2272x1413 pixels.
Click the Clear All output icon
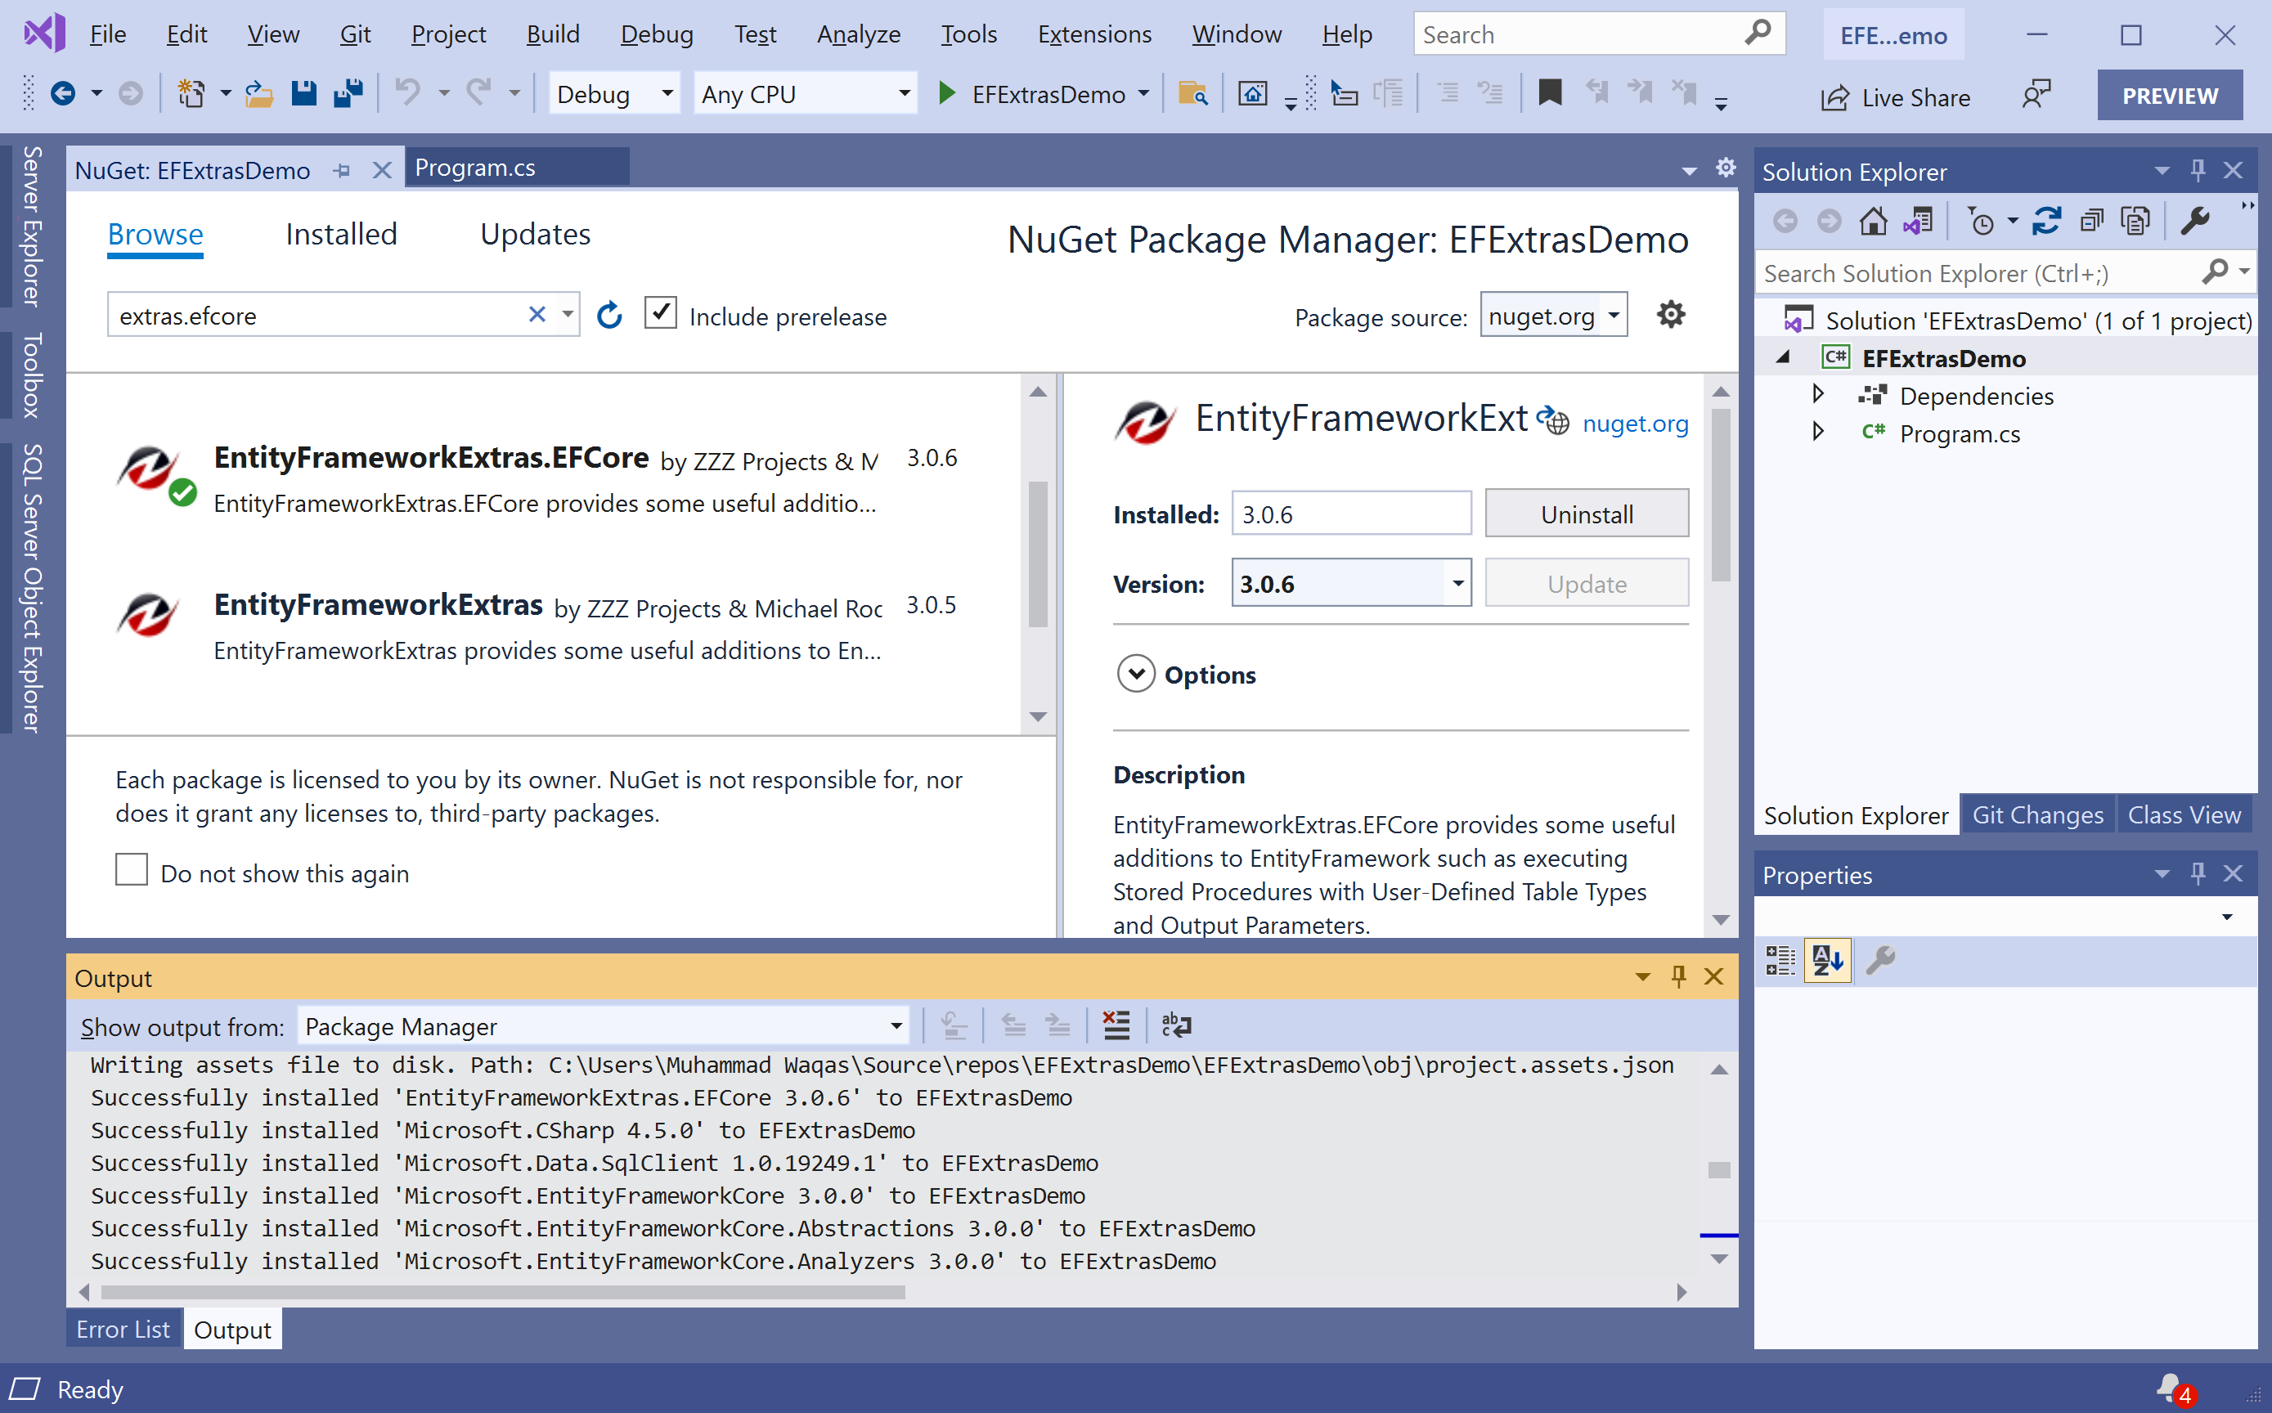[x=1116, y=1025]
